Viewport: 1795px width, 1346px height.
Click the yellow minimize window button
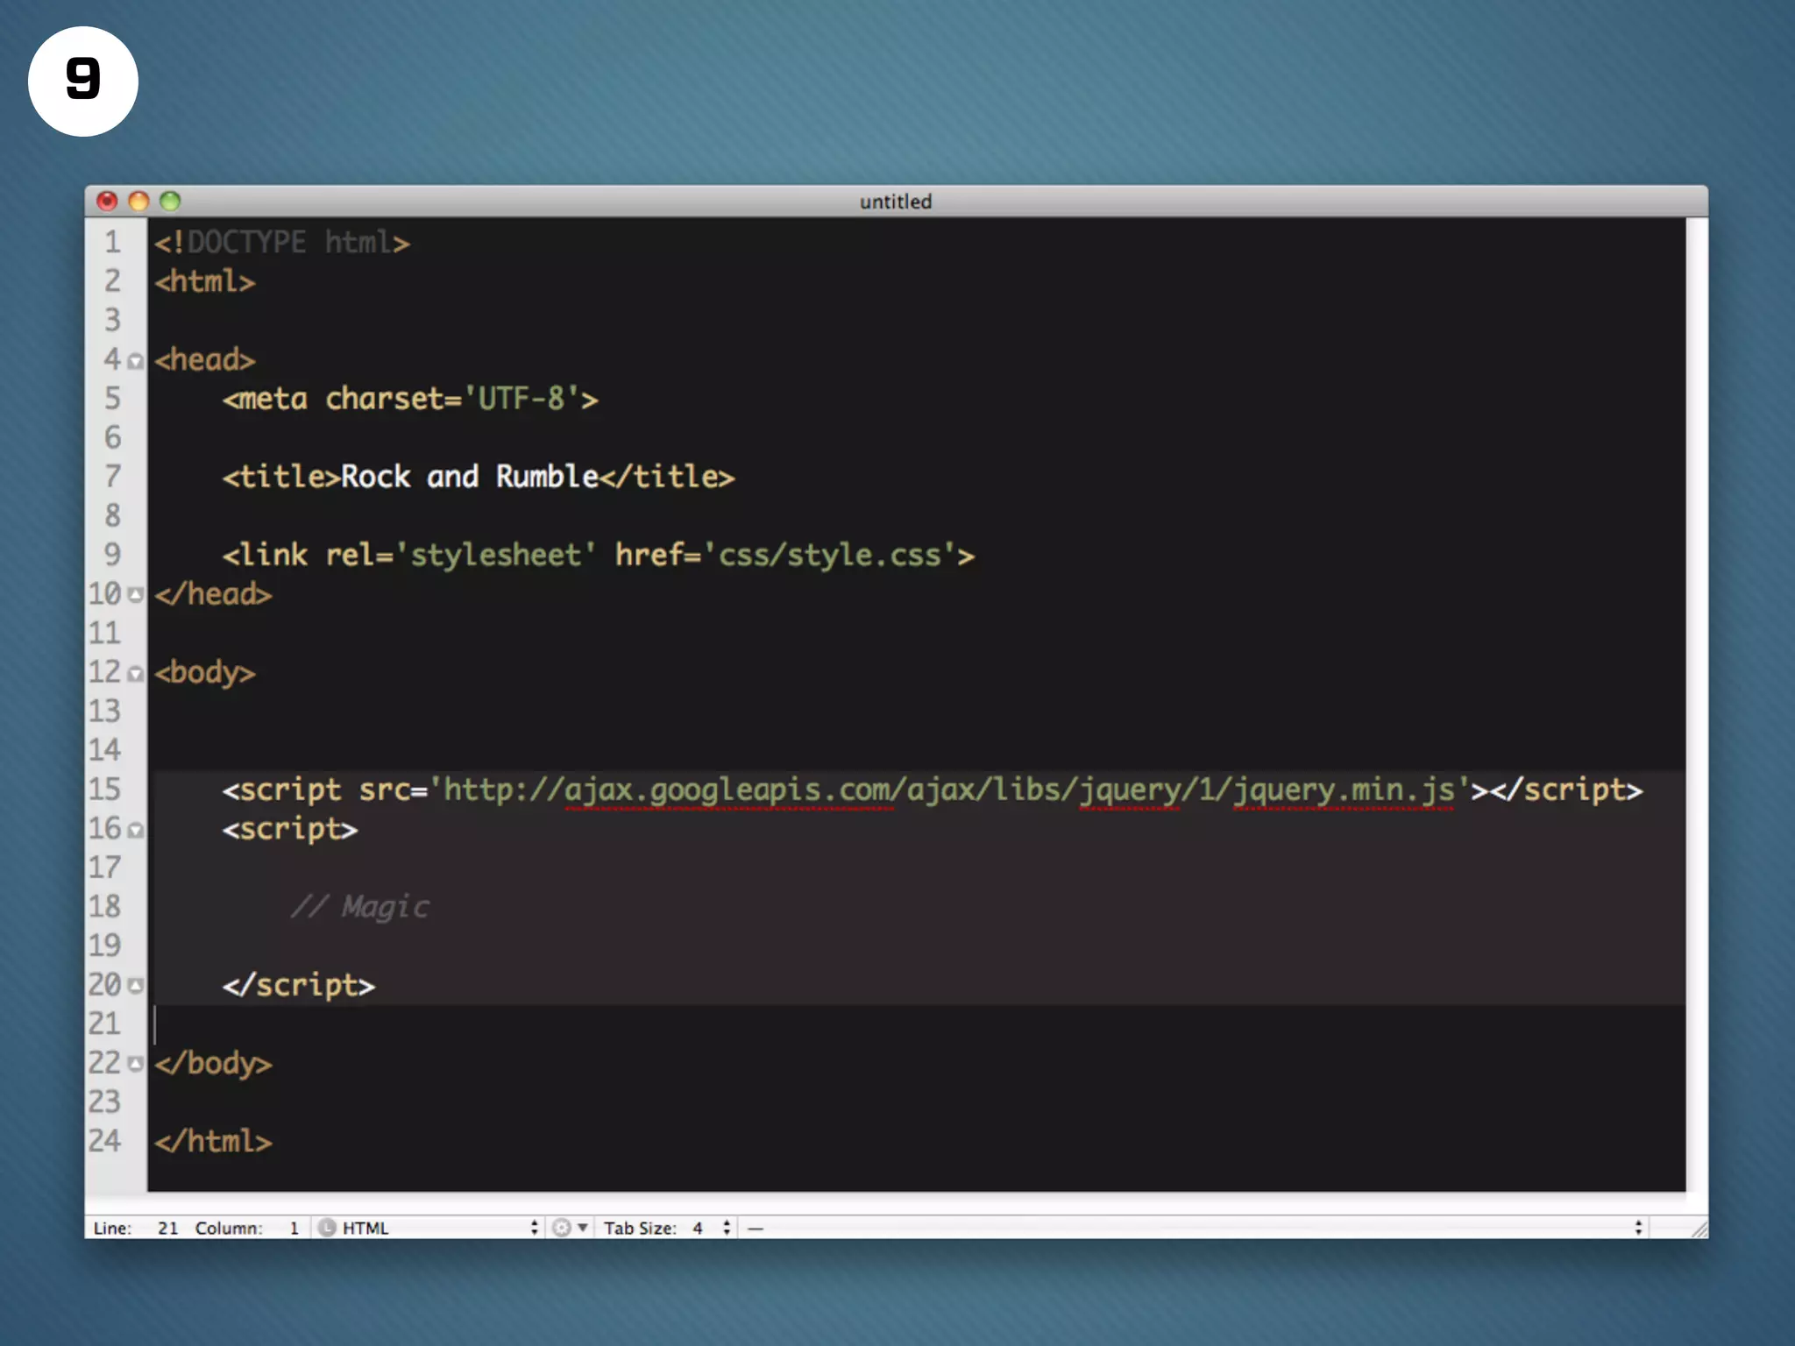[x=138, y=202]
